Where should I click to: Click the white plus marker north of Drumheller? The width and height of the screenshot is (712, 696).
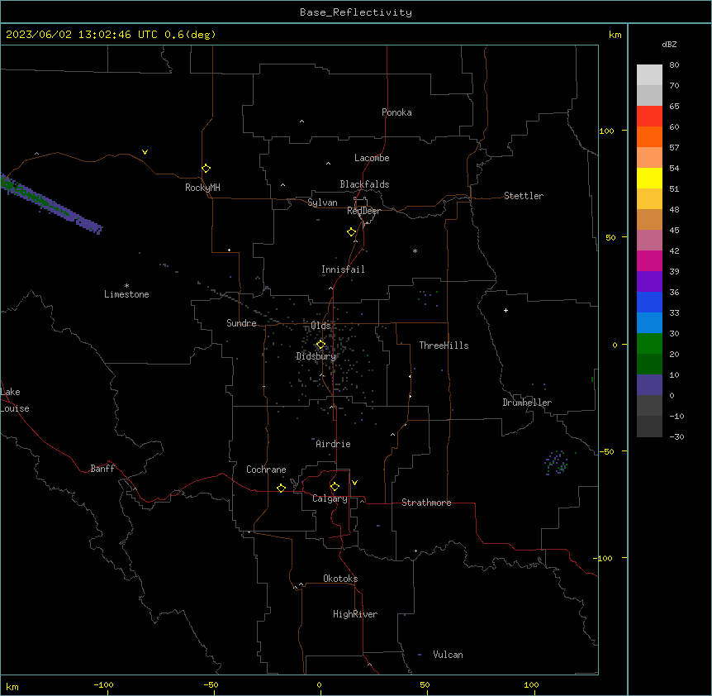coord(506,310)
